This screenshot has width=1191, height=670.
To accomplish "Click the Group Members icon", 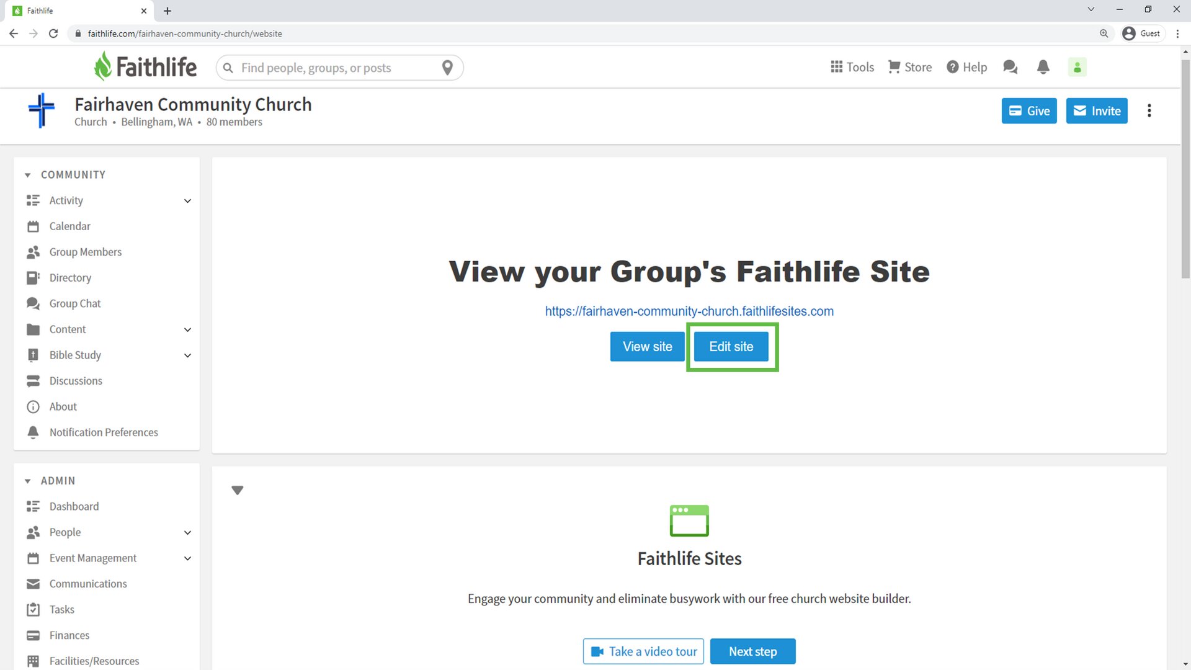I will (x=33, y=252).
